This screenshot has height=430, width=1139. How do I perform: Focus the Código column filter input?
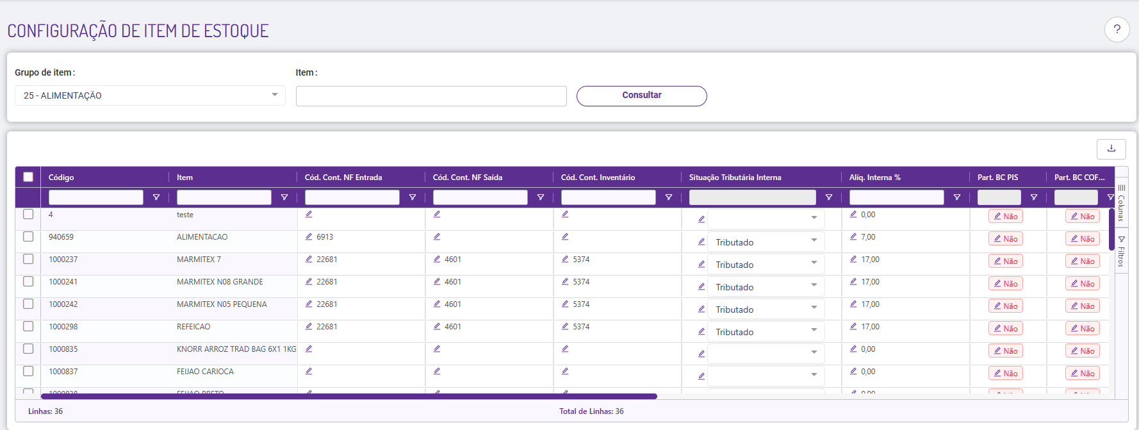(x=96, y=197)
